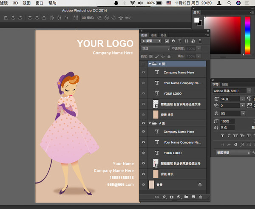Add a layer mask
Viewport: 255px width, 209px height.
[172, 197]
